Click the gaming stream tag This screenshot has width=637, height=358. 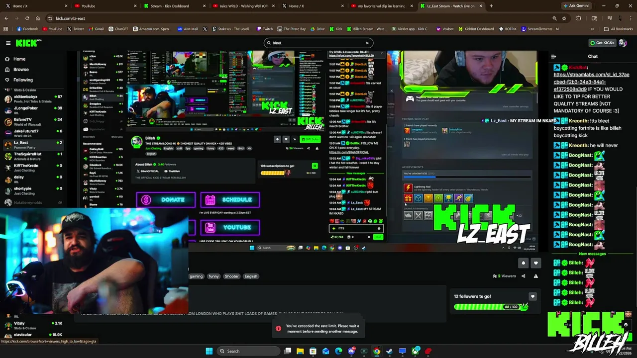[x=196, y=276]
